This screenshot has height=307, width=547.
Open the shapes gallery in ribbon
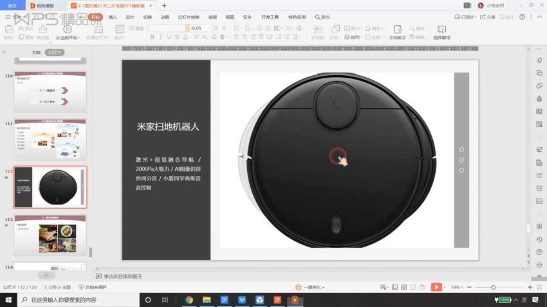point(335,32)
